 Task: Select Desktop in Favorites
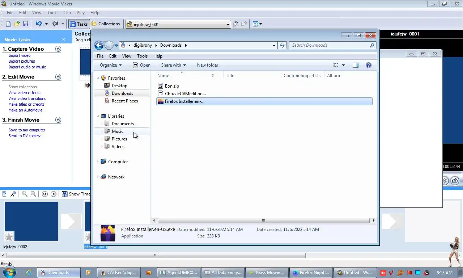[119, 86]
